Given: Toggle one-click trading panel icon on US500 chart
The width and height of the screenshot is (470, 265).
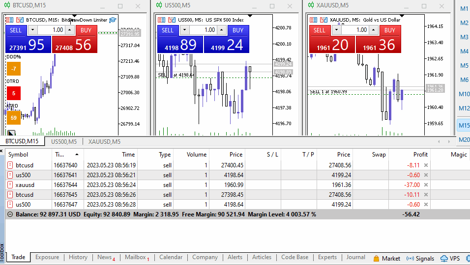Looking at the screenshot, I should click(162, 20).
